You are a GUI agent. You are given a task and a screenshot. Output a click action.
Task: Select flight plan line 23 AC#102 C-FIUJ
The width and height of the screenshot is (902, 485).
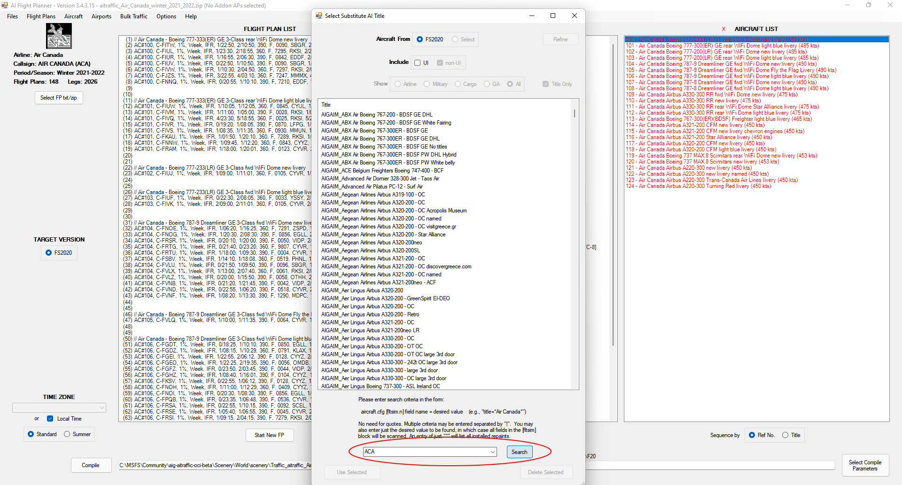217,174
